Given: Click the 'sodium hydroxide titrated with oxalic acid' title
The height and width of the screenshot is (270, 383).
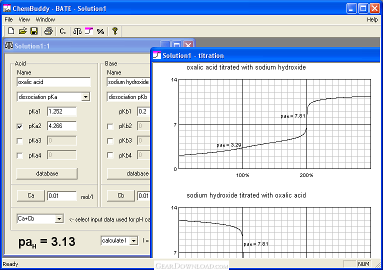Looking at the screenshot, I should [246, 195].
